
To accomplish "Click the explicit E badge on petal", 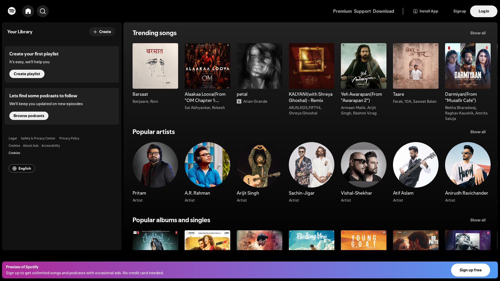I will point(239,101).
